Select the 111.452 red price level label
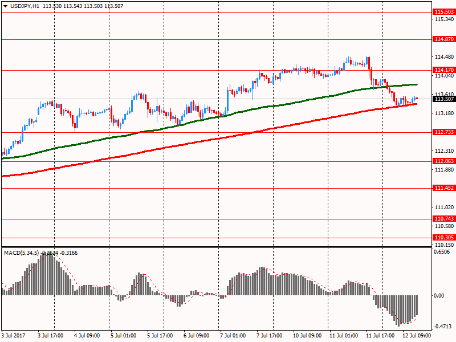Viewport: 456px width, 342px height. (x=444, y=188)
